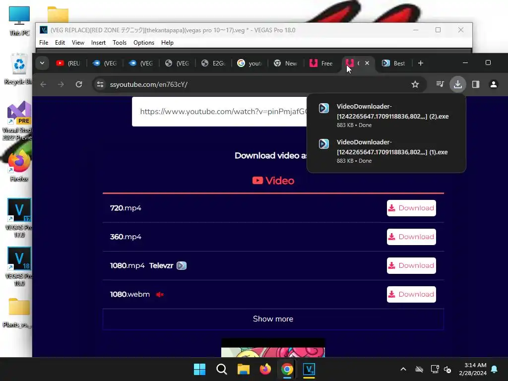Open a new Chrome tab with plus
Image resolution: width=508 pixels, height=381 pixels.
click(421, 63)
